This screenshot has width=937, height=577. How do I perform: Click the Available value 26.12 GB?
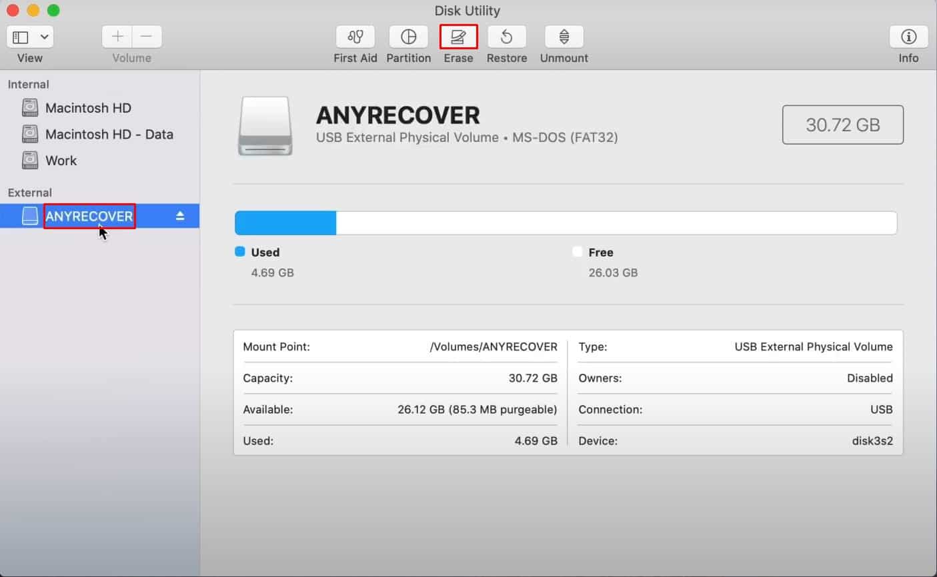[478, 410]
